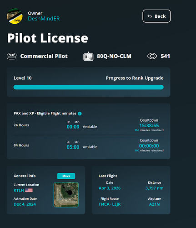Click the Last Flight heading
Image resolution: width=196 pixels, height=228 pixels.
108,176
